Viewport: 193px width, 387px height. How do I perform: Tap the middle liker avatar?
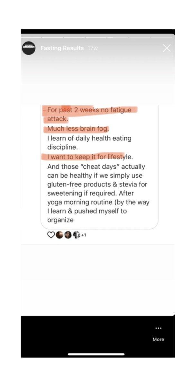coord(68,235)
